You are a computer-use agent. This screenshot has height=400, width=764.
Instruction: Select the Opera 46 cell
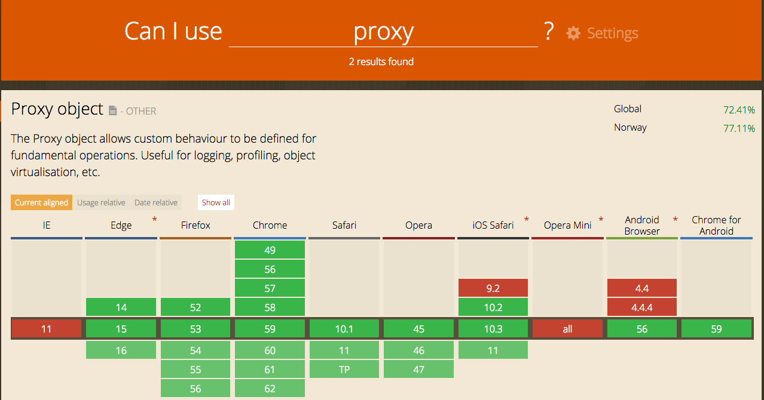[x=418, y=350]
